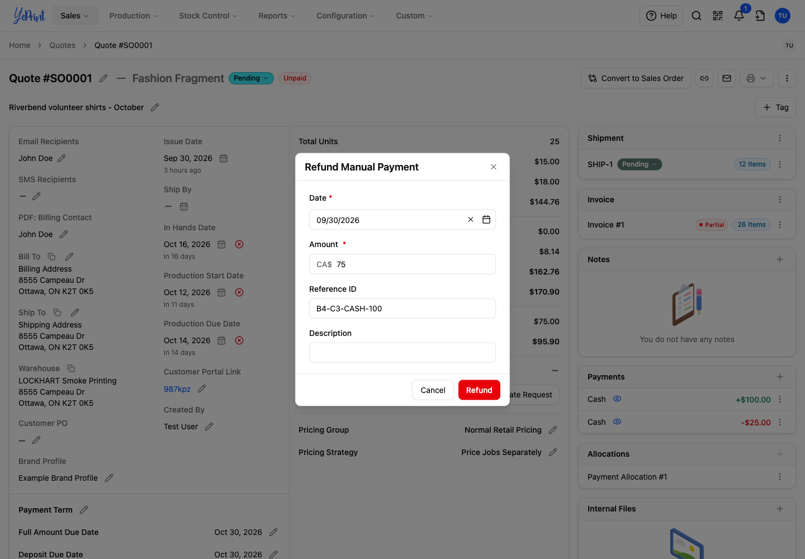Edit the Quote #SO0001 title pencil
This screenshot has width=805, height=559.
[x=103, y=78]
